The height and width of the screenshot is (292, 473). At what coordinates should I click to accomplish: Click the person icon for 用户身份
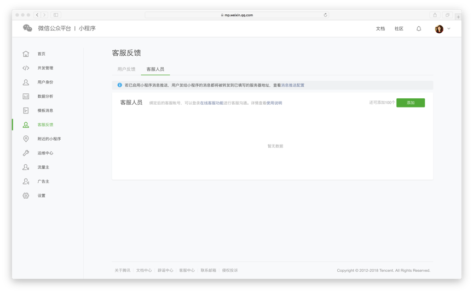[x=26, y=82]
